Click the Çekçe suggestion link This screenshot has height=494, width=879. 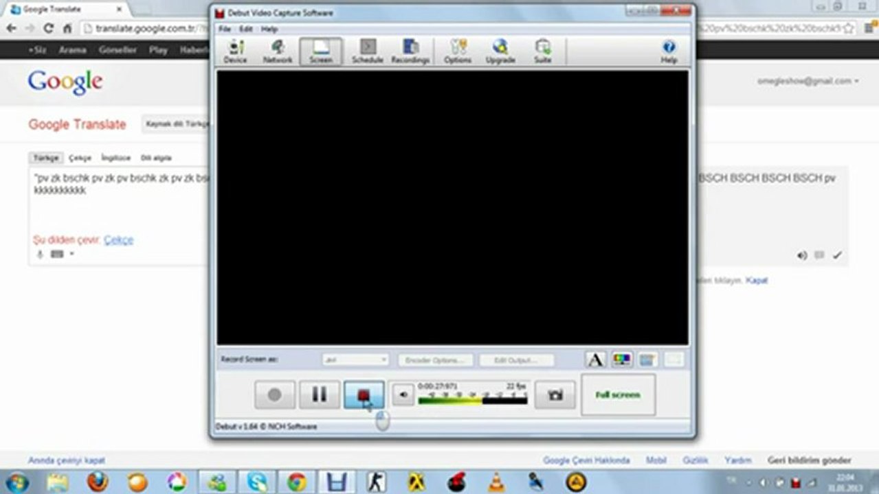118,240
